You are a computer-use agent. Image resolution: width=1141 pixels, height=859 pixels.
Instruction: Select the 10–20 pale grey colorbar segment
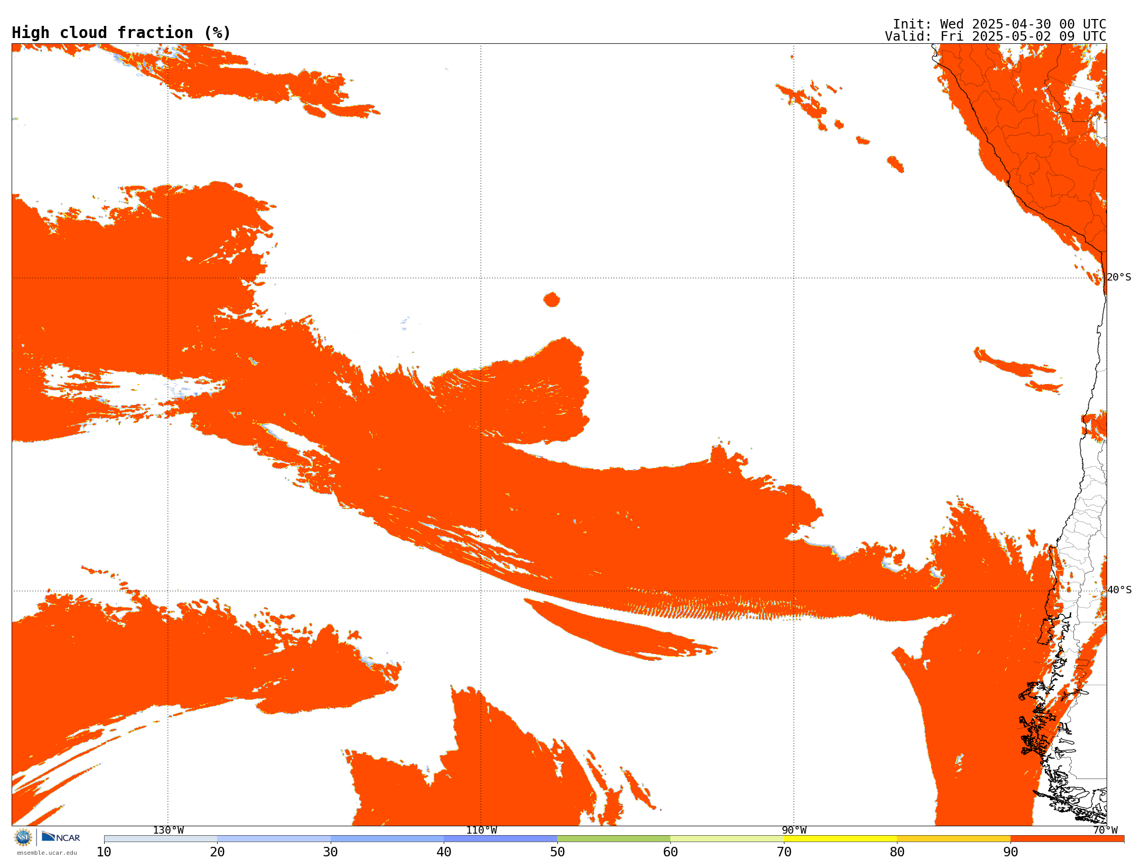click(161, 839)
